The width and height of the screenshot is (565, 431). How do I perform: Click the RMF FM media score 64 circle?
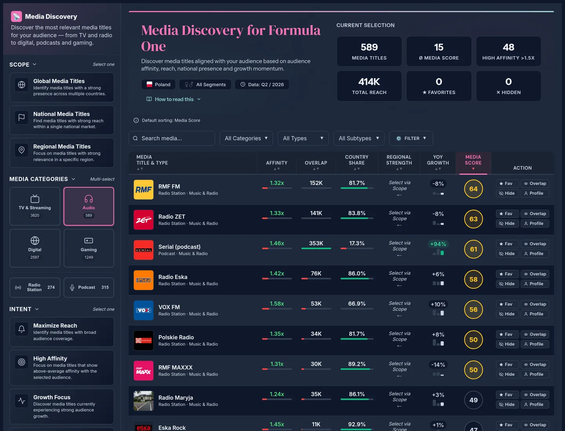tap(474, 189)
